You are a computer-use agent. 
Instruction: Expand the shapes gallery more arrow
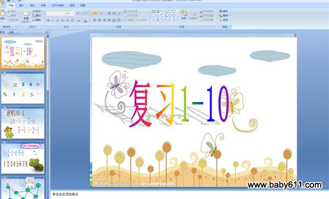coord(178,20)
